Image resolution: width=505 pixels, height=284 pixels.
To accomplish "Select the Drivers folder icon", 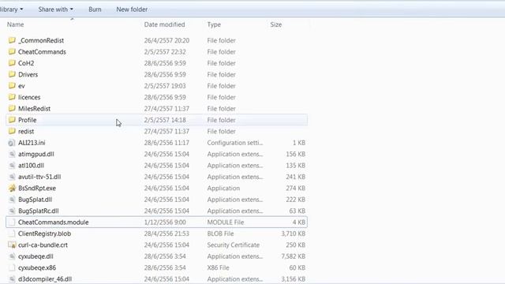I will click(x=12, y=74).
